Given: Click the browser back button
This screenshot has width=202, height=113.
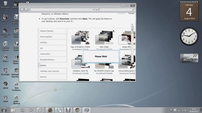Looking at the screenshot, I should click(x=22, y=10).
